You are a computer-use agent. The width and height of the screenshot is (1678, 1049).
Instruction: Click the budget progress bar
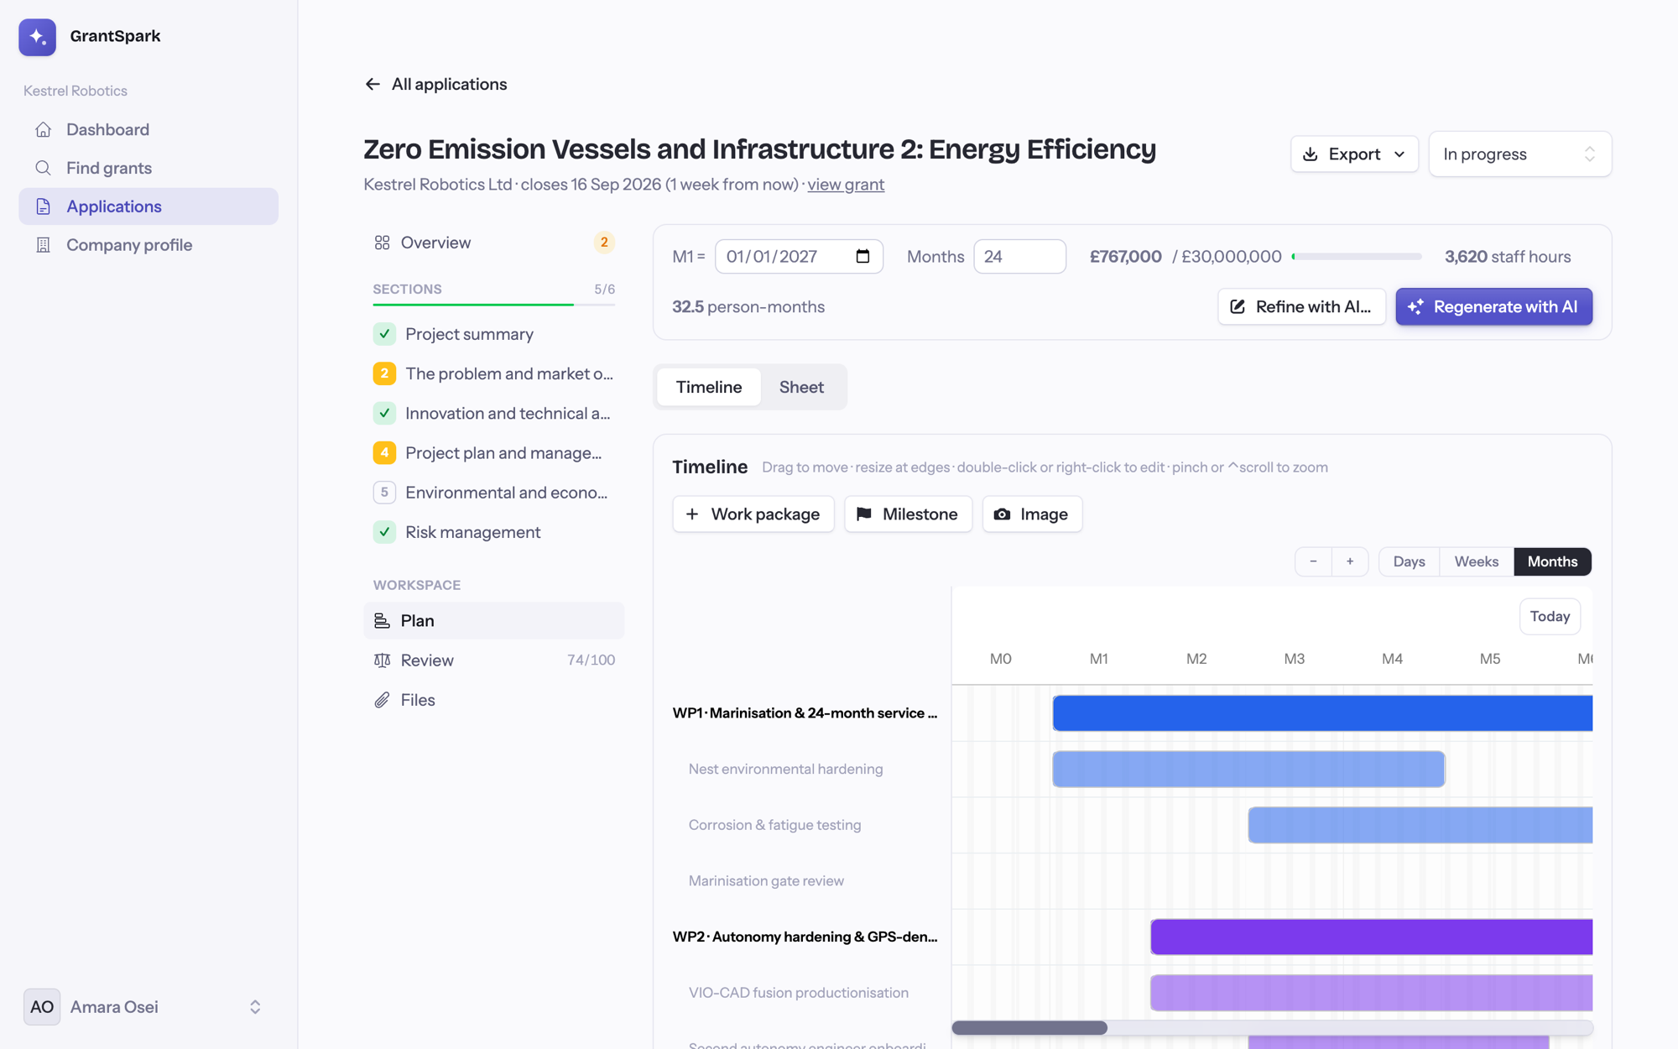tap(1357, 257)
